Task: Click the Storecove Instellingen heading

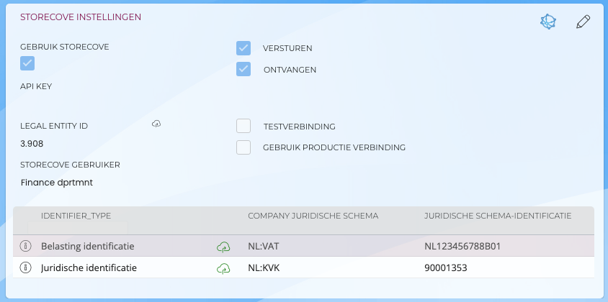Action: point(81,17)
